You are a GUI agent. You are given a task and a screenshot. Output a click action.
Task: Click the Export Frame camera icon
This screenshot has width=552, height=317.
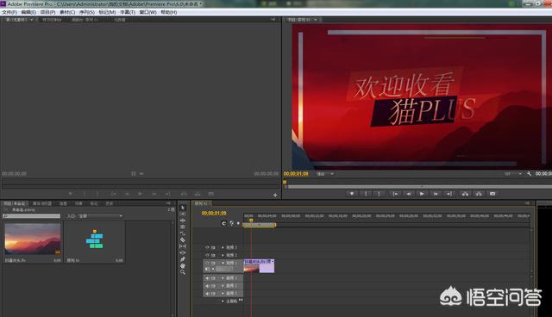[x=492, y=194]
